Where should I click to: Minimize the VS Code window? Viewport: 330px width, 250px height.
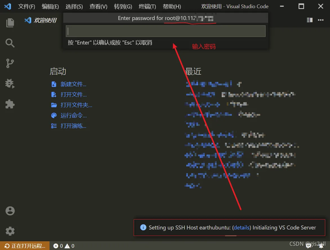(x=282, y=6)
